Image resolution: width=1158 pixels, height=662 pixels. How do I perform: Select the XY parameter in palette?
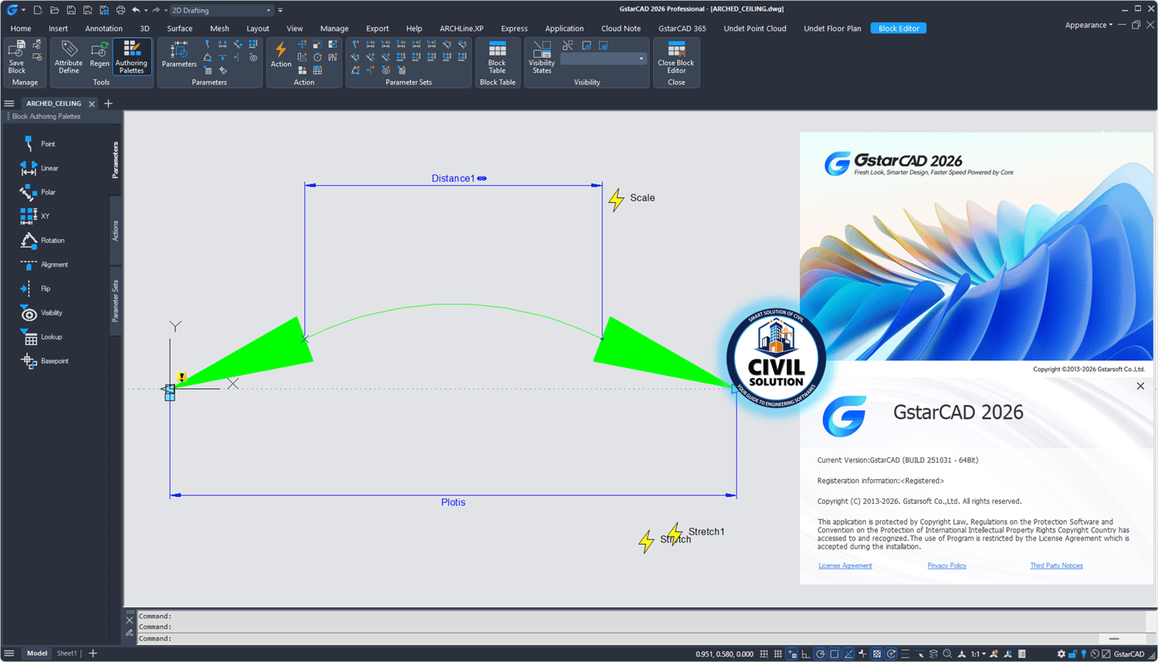click(36, 216)
